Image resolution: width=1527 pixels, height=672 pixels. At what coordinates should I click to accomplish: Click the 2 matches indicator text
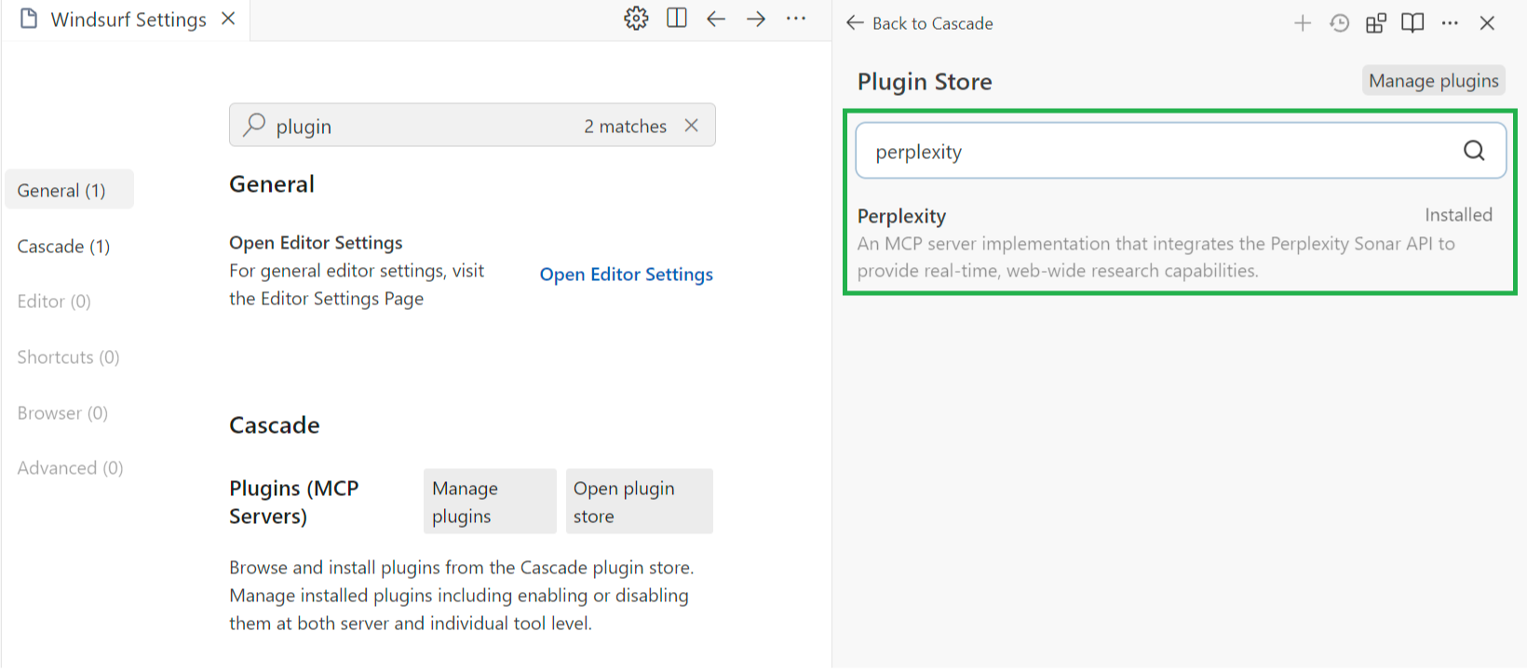(x=626, y=127)
